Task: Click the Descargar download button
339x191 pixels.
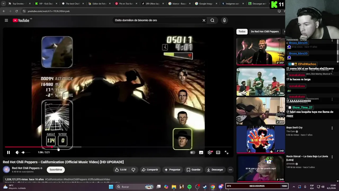Action: pos(215,170)
